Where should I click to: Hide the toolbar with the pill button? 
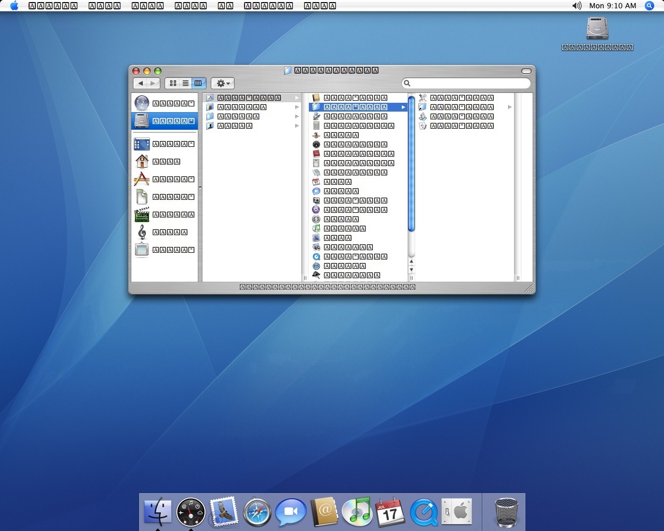(x=526, y=71)
